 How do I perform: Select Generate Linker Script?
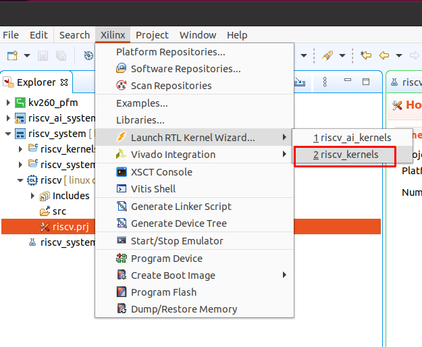click(x=194, y=207)
